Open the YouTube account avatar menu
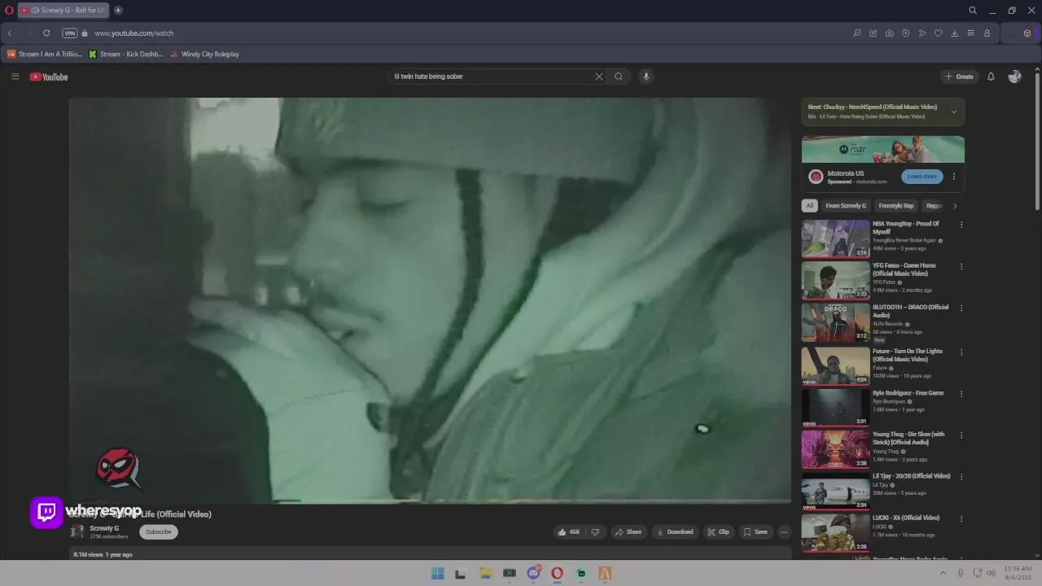The width and height of the screenshot is (1042, 586). coord(1014,77)
